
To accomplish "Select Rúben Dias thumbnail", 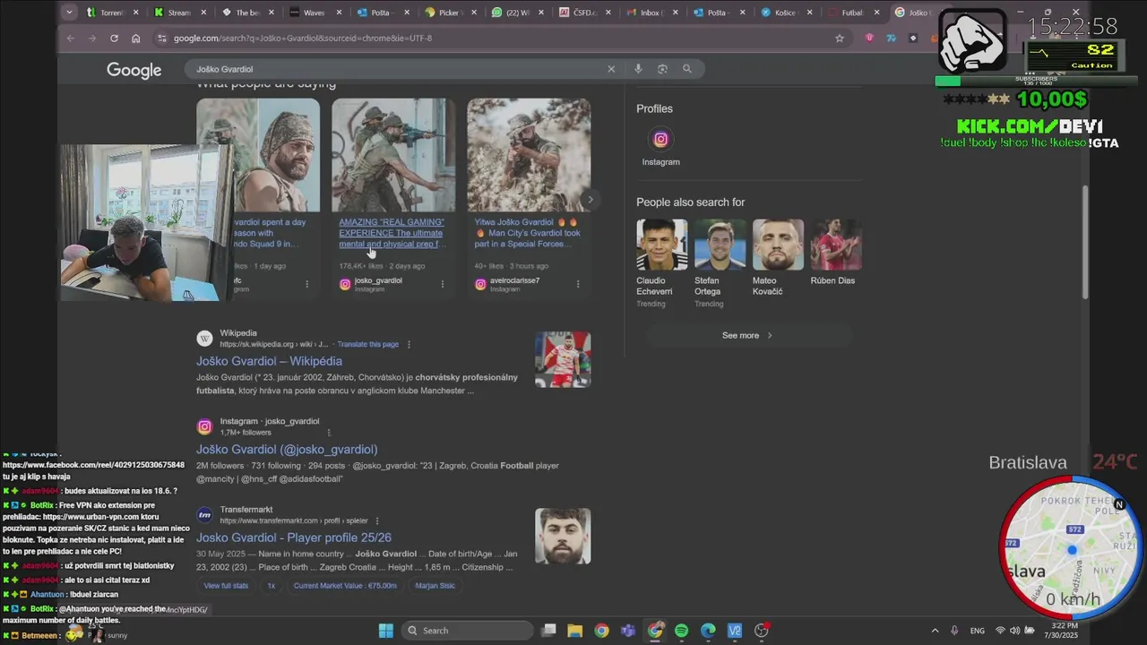I will click(836, 245).
